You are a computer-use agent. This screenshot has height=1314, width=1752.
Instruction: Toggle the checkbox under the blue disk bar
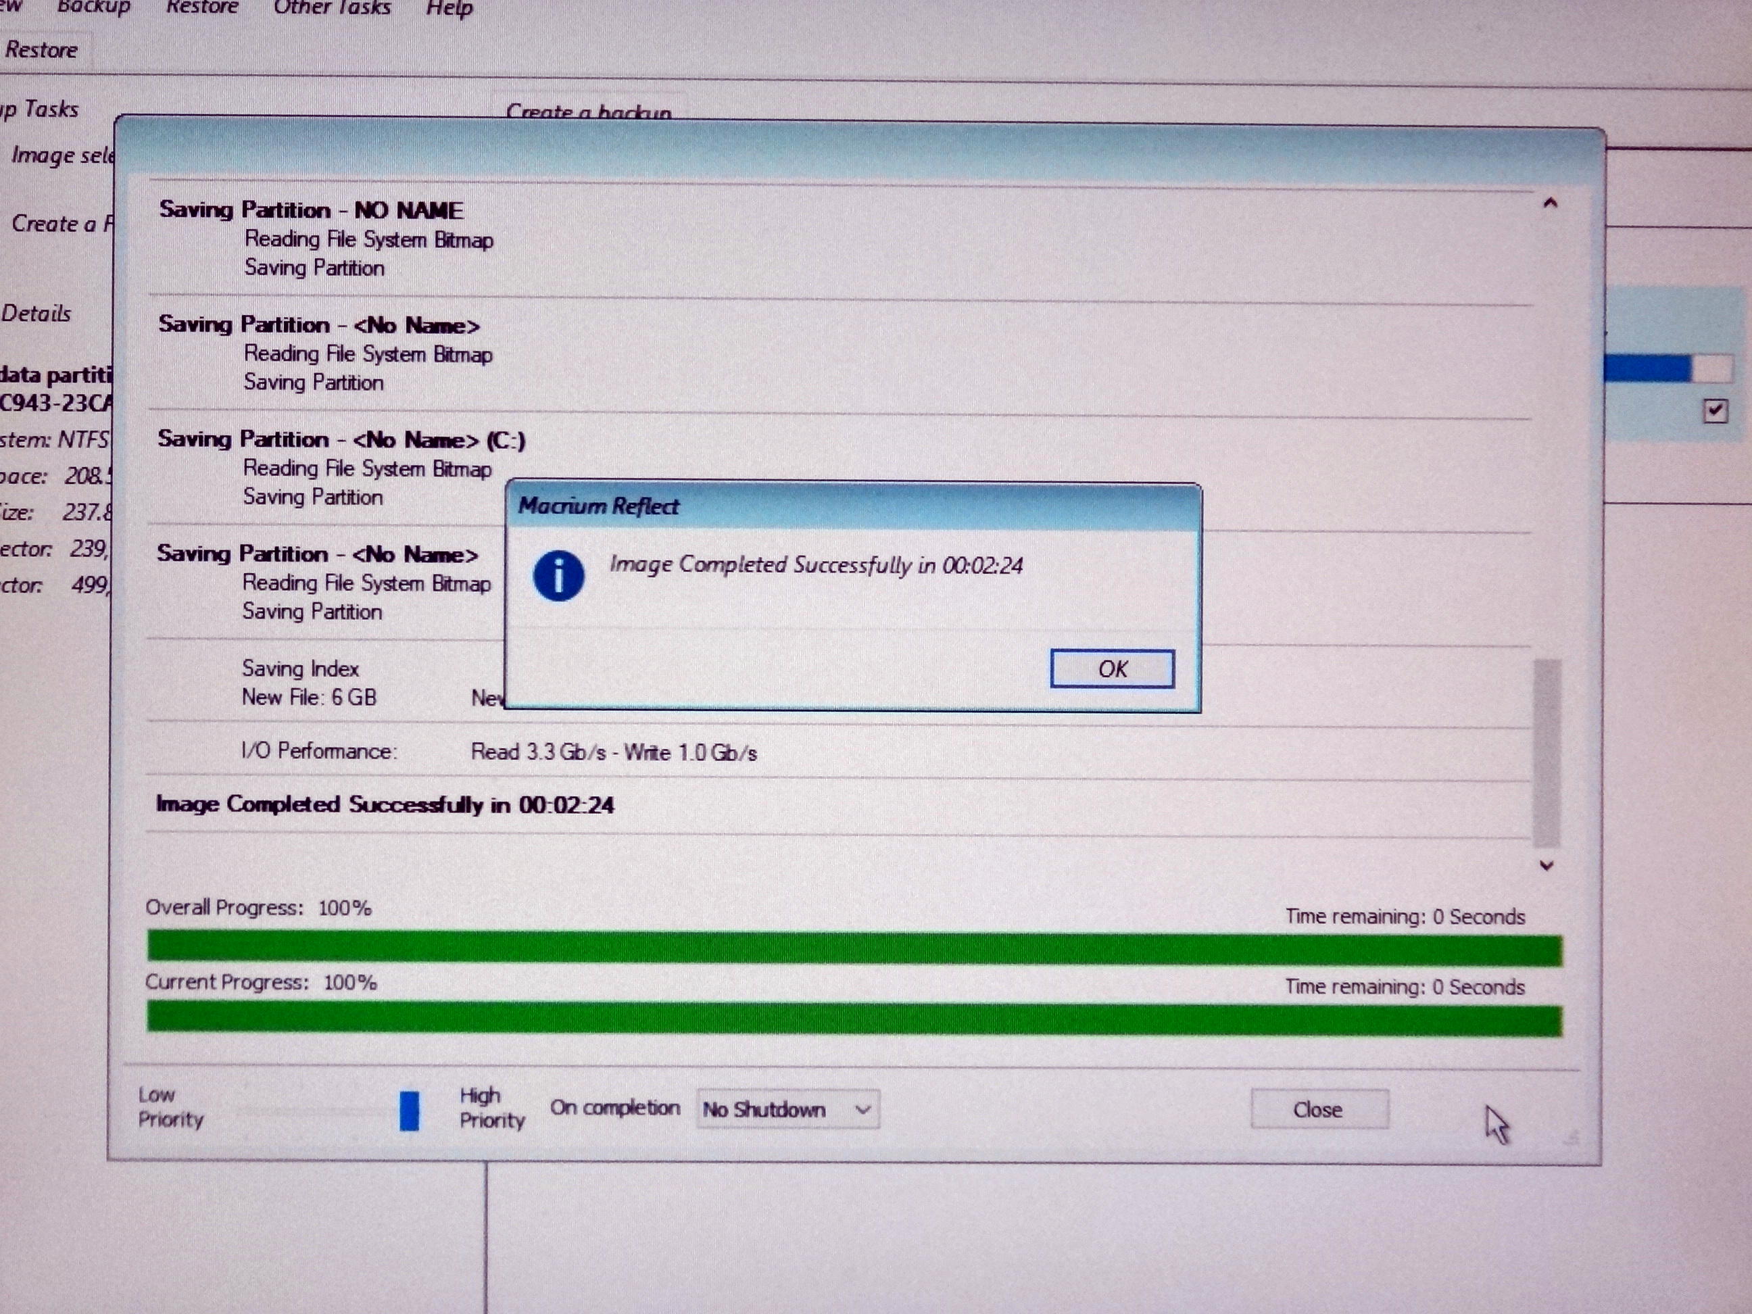point(1715,410)
